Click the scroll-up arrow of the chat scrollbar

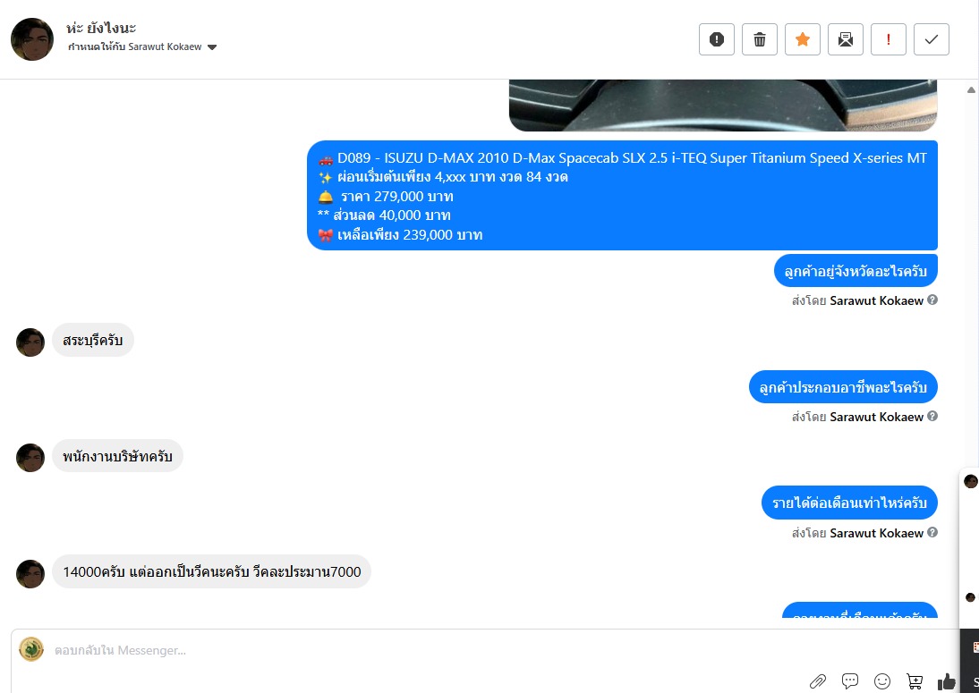[971, 90]
